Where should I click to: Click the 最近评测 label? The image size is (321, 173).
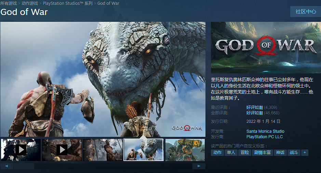pyautogui.click(x=221, y=107)
